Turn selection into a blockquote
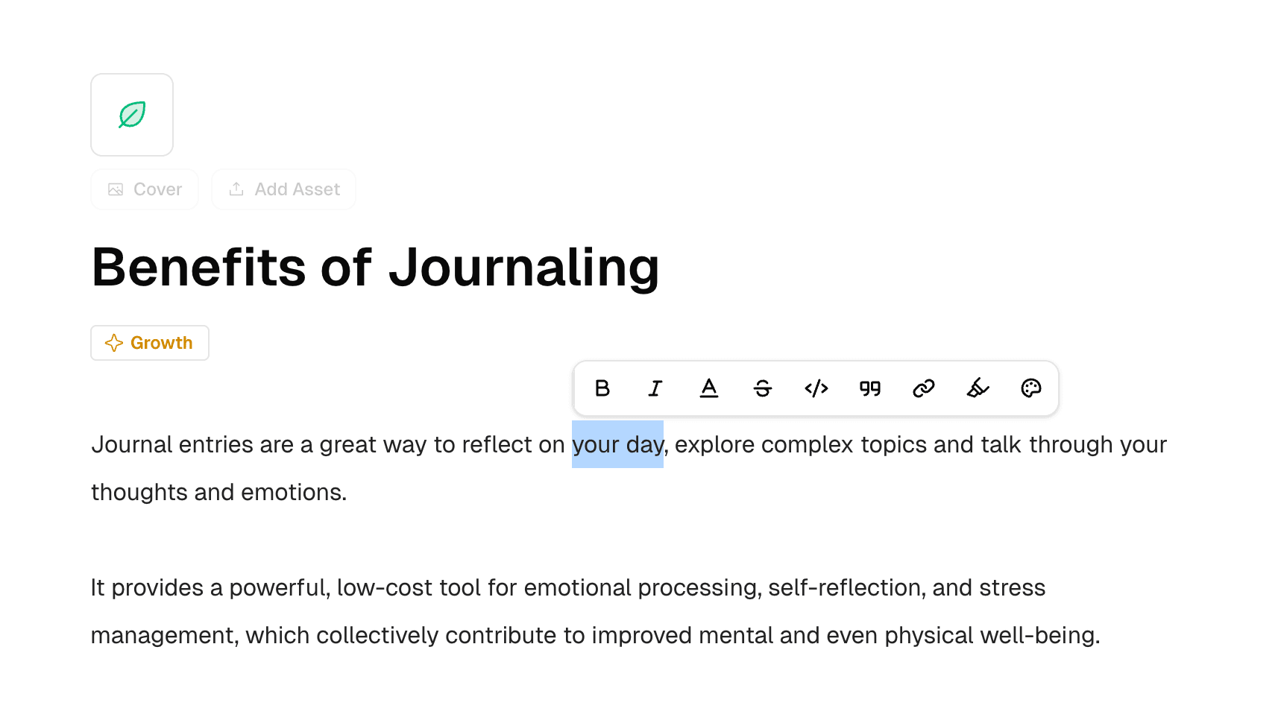Image resolution: width=1281 pixels, height=723 pixels. coord(869,388)
